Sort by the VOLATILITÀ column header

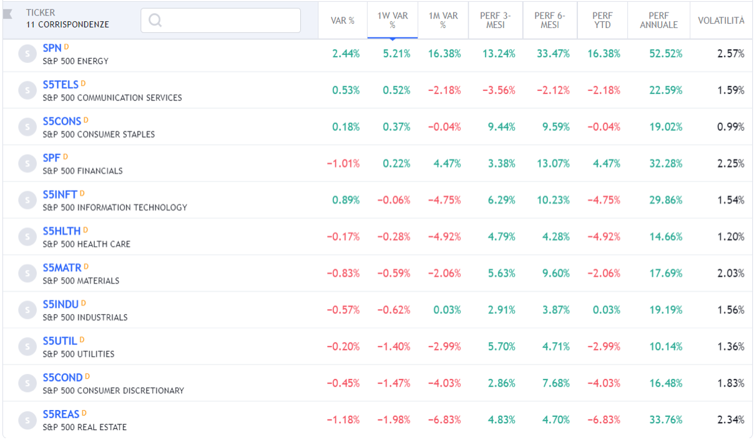coord(721,21)
